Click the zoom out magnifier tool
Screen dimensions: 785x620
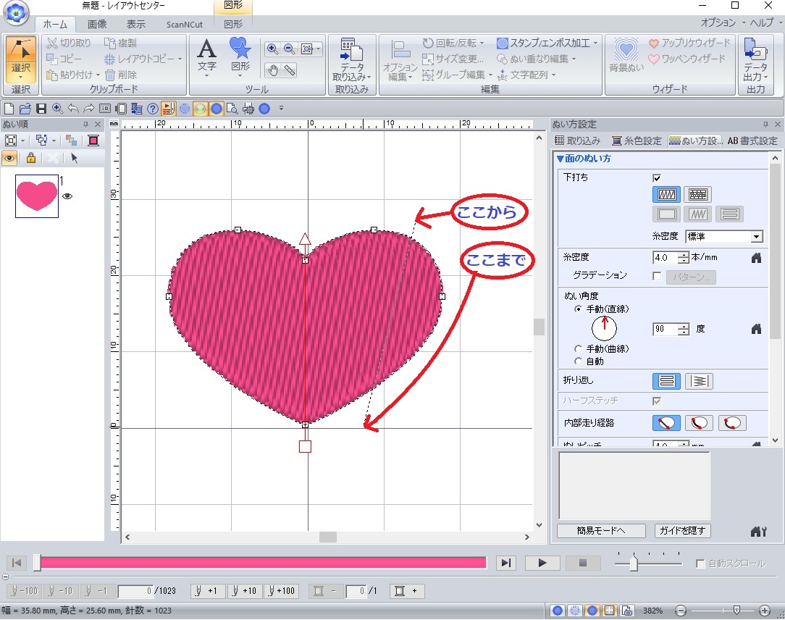(x=290, y=49)
